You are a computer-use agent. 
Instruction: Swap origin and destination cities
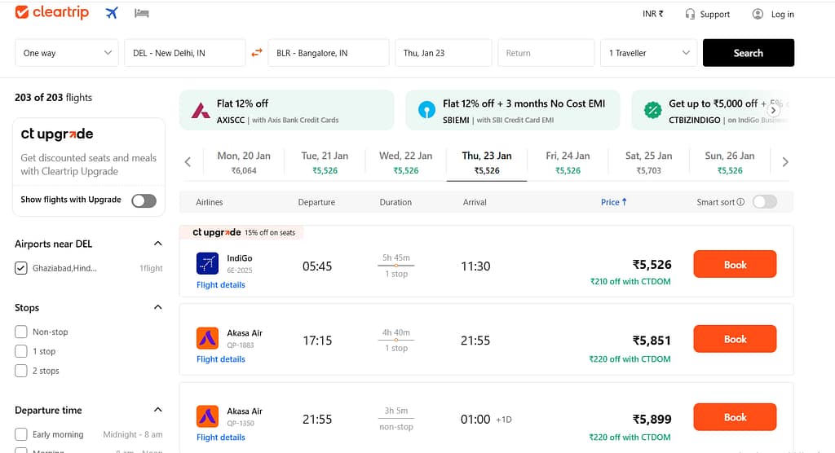pos(257,53)
